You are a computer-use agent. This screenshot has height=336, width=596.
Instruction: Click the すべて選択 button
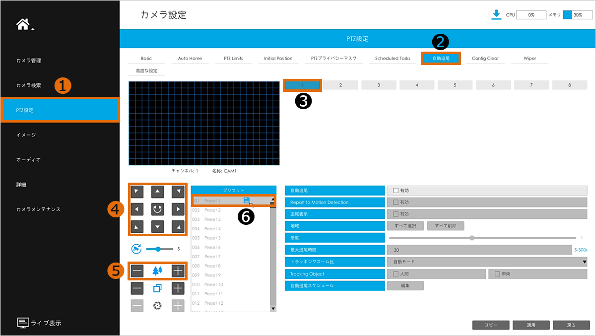(x=405, y=226)
